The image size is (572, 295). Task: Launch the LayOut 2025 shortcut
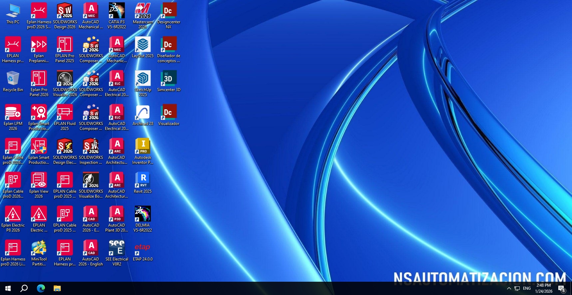(143, 48)
